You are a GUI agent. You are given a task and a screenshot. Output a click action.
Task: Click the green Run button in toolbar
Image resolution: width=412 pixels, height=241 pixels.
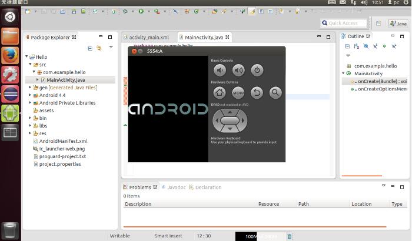[x=141, y=11]
